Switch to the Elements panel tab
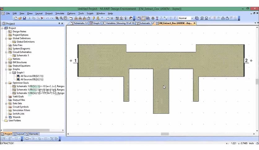The height and width of the screenshot is (150, 259). (32, 134)
